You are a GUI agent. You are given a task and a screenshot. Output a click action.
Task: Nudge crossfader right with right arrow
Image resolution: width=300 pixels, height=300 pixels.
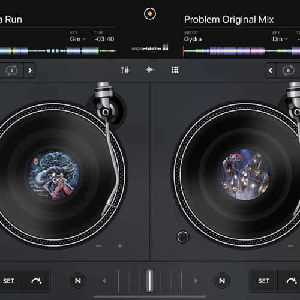click(x=196, y=281)
